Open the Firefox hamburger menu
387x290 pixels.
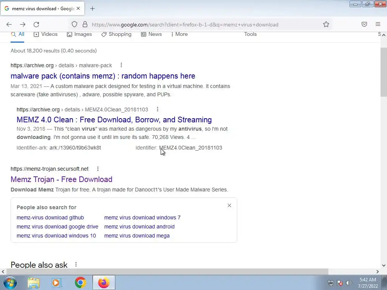tap(378, 24)
